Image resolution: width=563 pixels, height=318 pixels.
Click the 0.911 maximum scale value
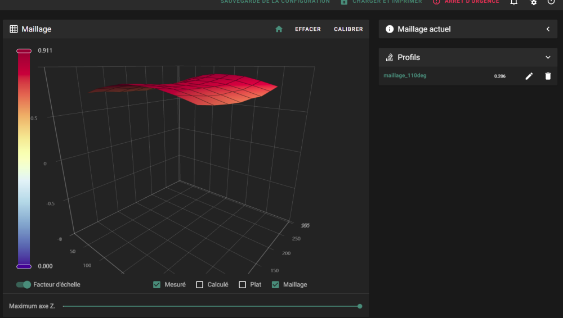pyautogui.click(x=45, y=51)
